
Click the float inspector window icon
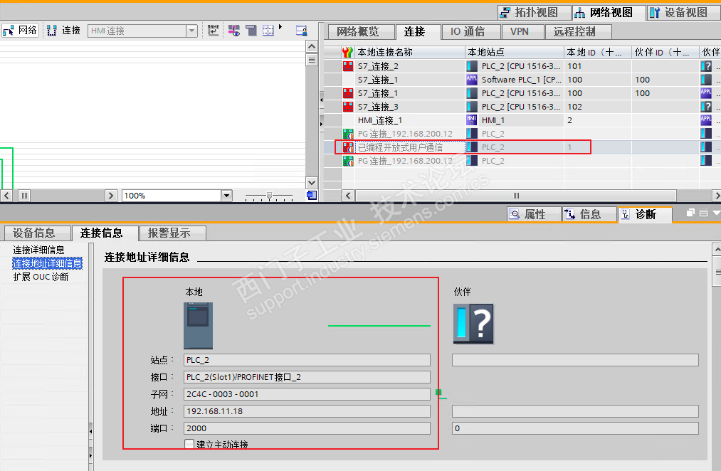(690, 213)
